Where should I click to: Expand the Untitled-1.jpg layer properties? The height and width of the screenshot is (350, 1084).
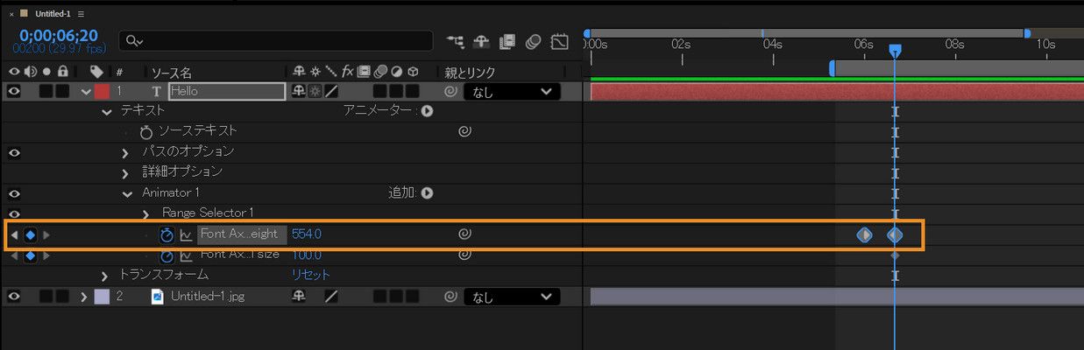coord(85,297)
